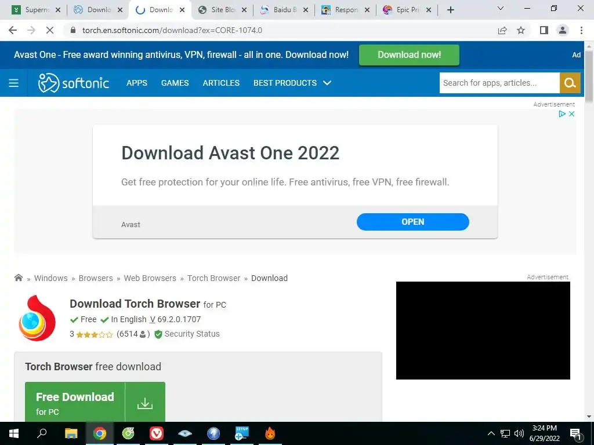Open GAMES menu
This screenshot has width=594, height=445.
click(175, 83)
